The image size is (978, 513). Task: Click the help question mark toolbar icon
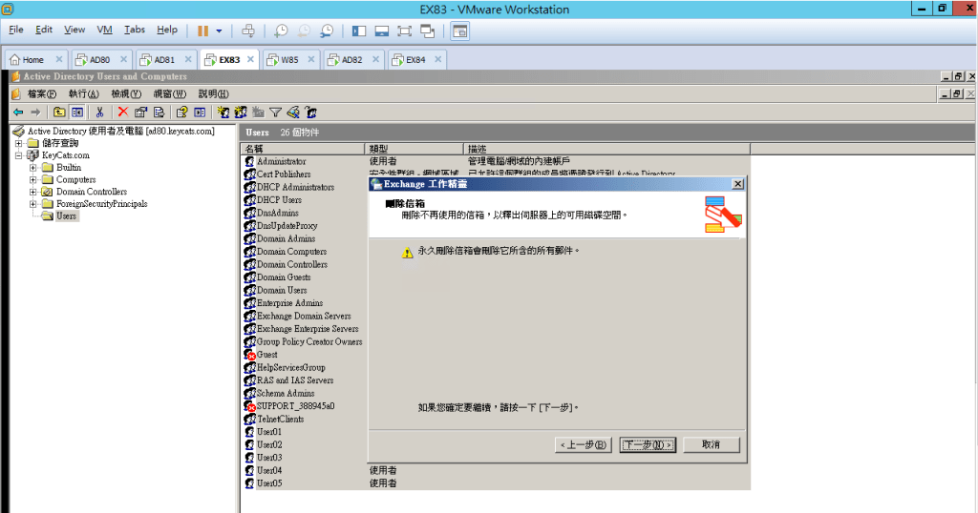[181, 112]
